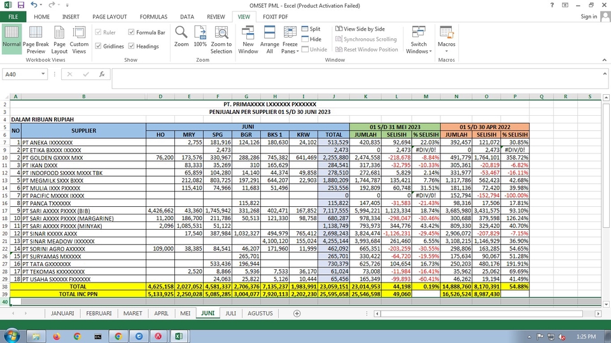Click View Side by Side
Viewport: 611px width, 343px height.
[x=360, y=29]
